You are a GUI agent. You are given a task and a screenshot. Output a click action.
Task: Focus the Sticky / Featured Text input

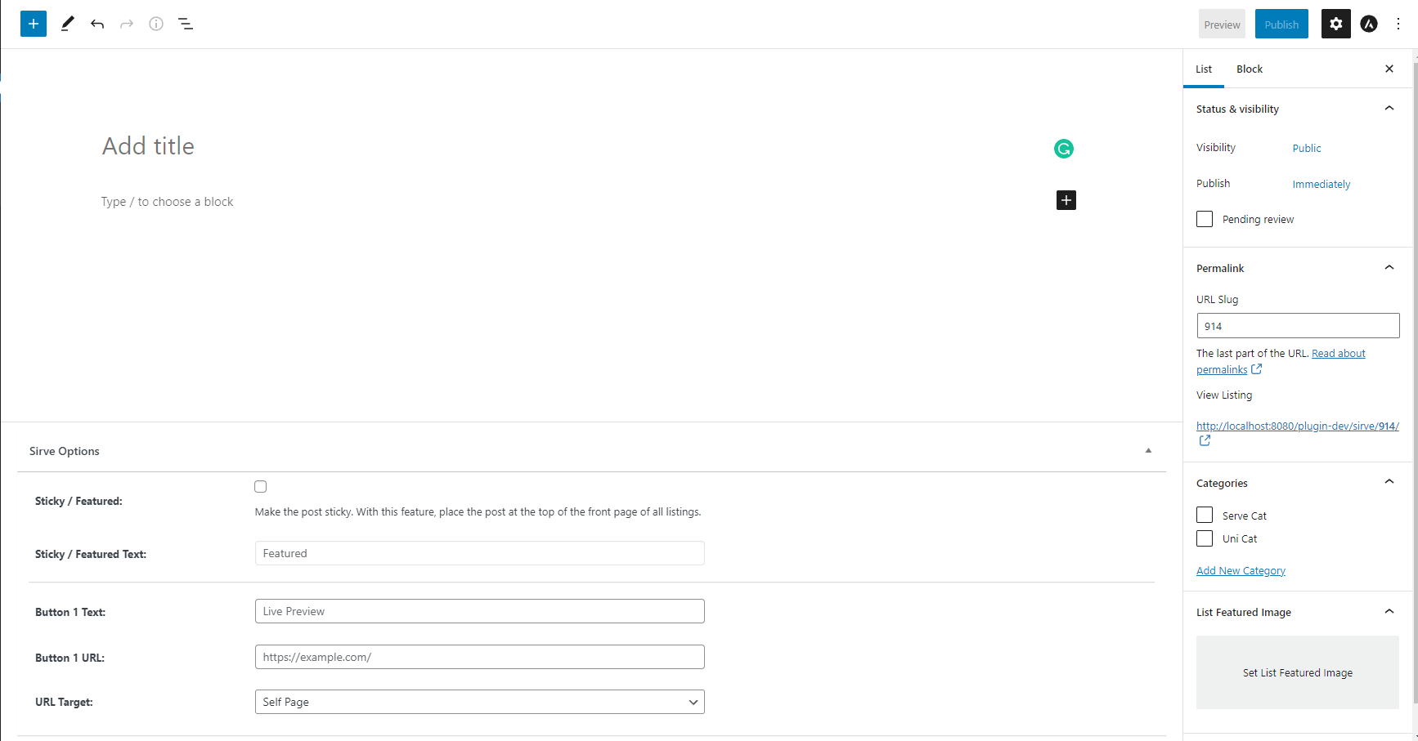(479, 553)
